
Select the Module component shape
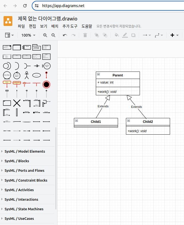click(27, 47)
